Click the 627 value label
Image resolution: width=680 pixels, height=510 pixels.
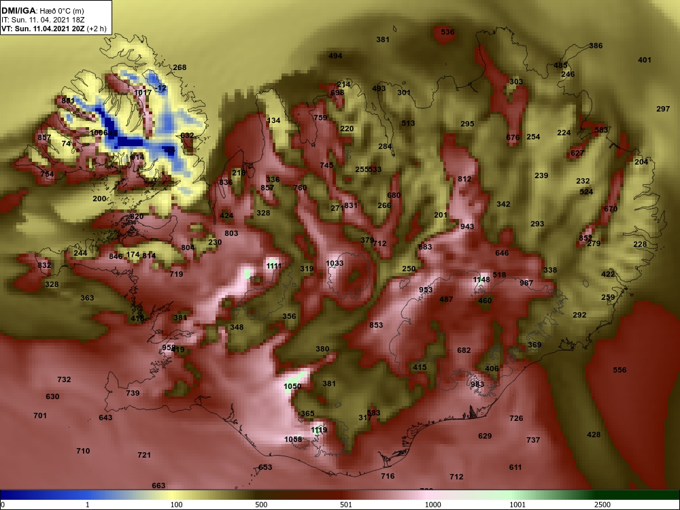coord(577,154)
